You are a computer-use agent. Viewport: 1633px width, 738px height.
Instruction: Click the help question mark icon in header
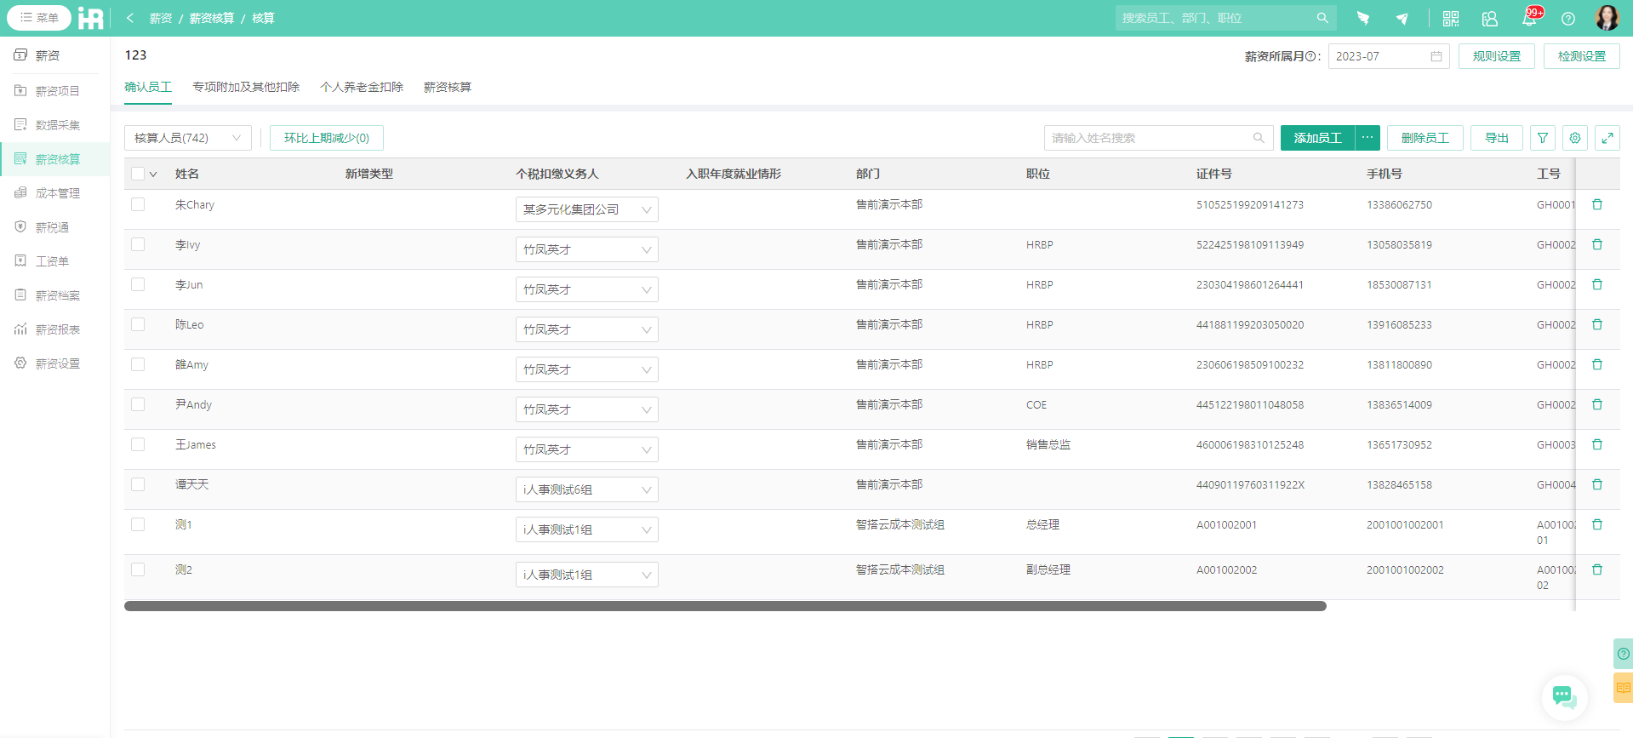[1568, 19]
